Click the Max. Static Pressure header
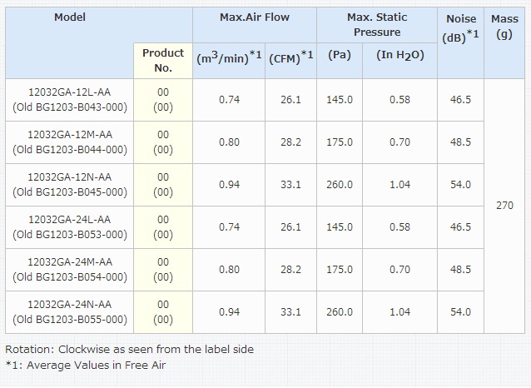Image resolution: width=531 pixels, height=388 pixels. pyautogui.click(x=377, y=25)
